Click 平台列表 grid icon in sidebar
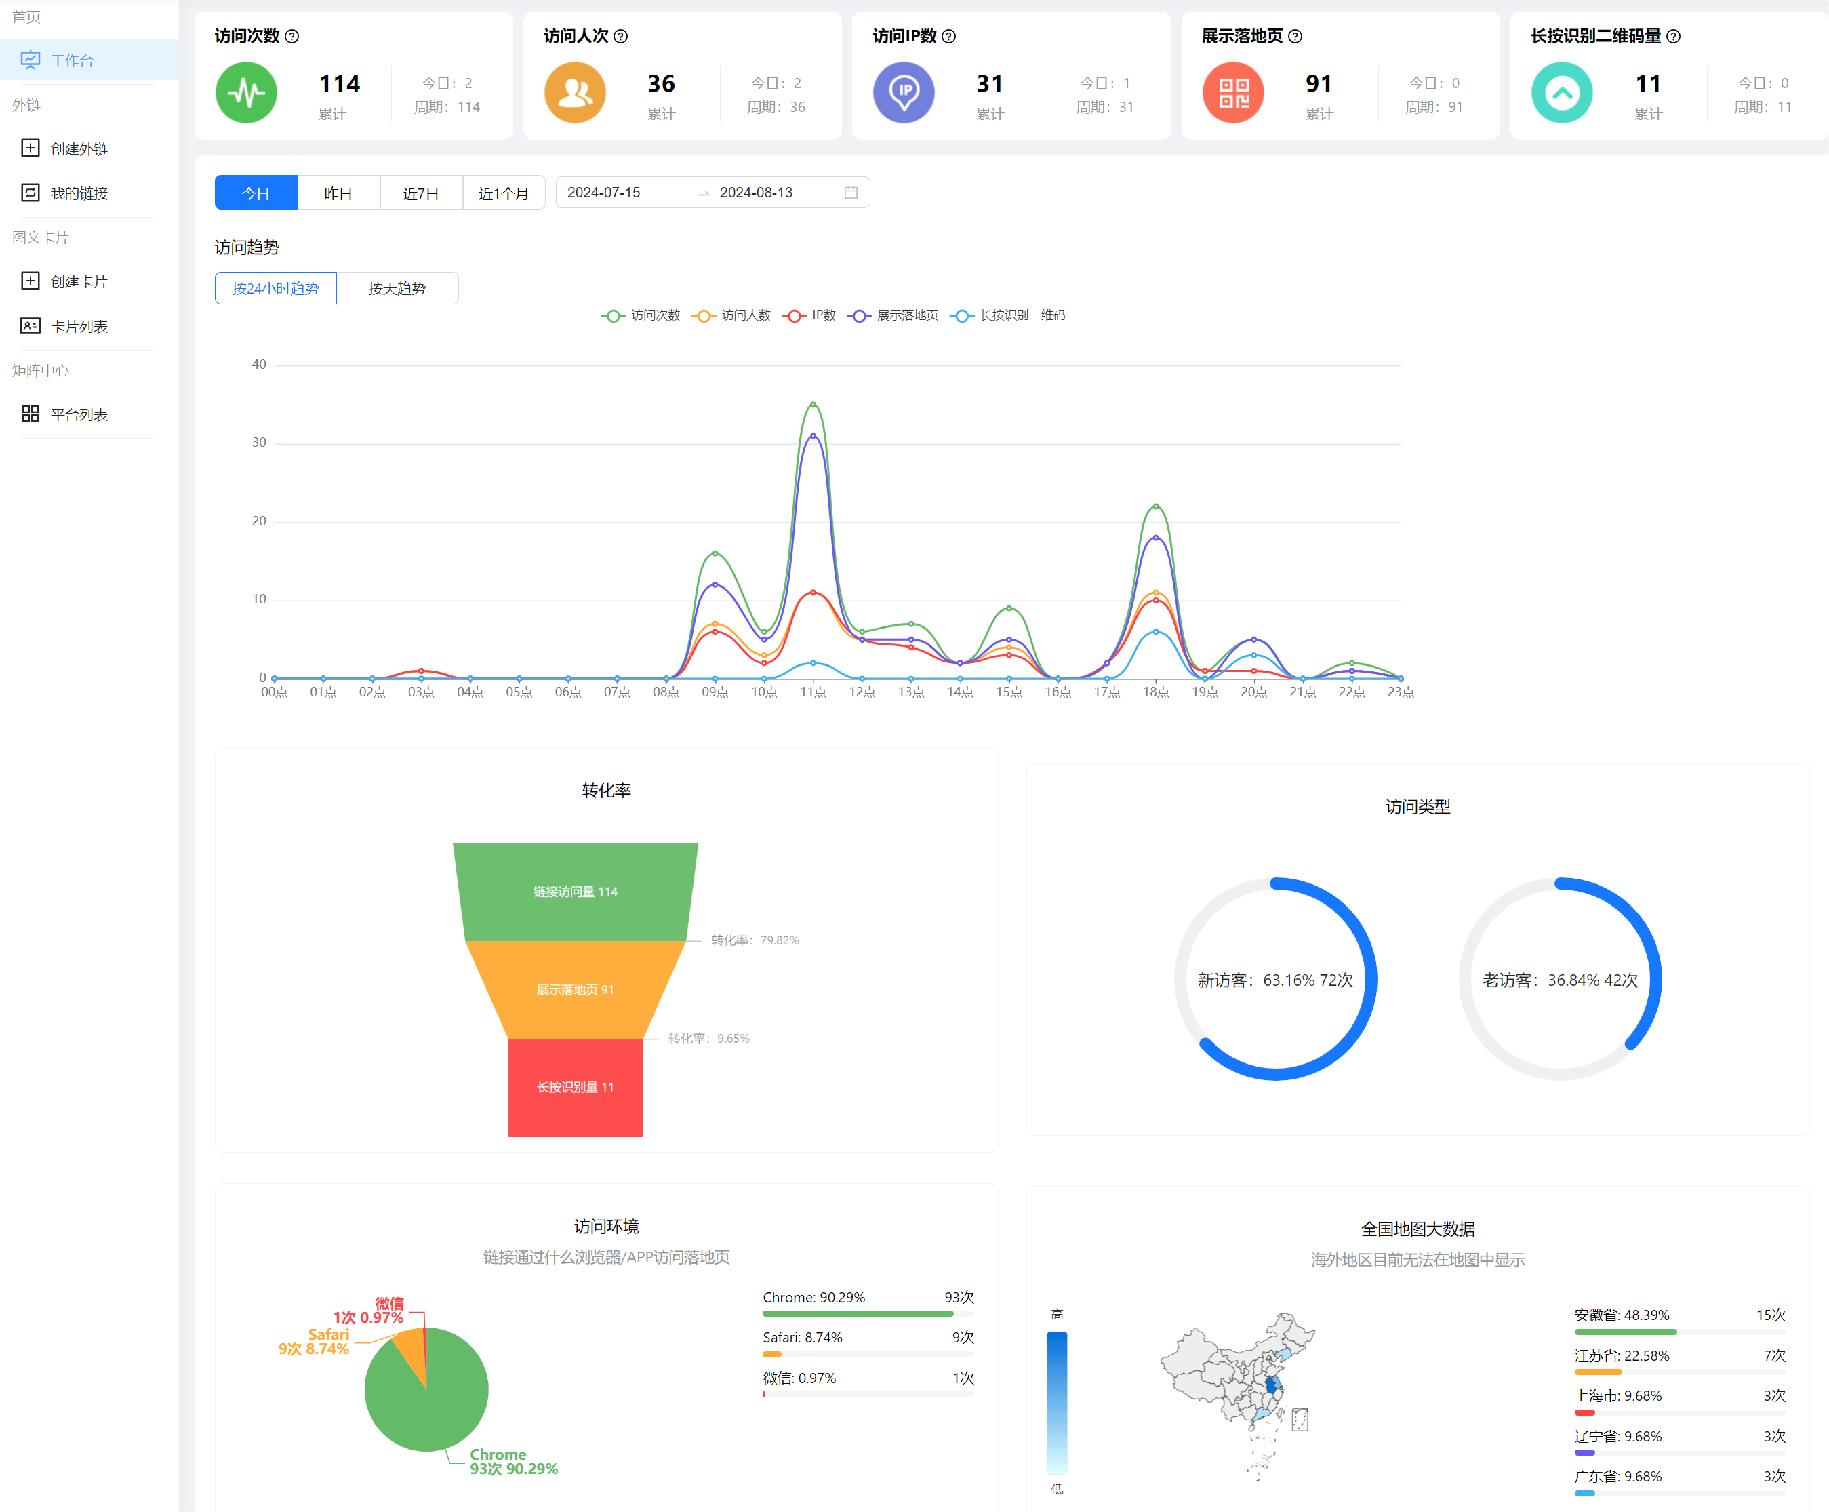Image resolution: width=1829 pixels, height=1512 pixels. (31, 414)
